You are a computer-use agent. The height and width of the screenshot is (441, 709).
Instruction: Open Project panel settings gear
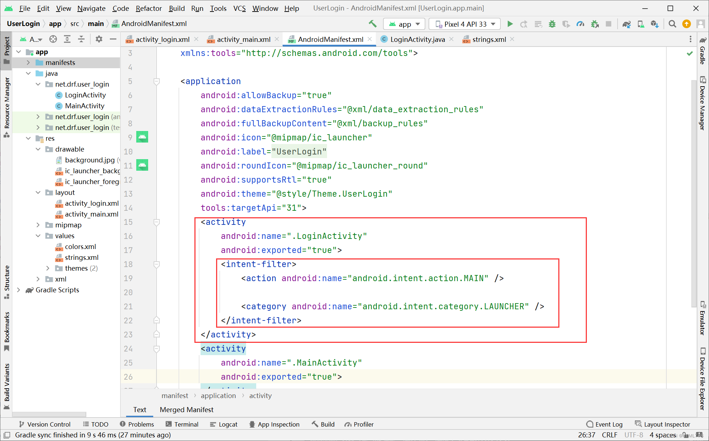point(99,39)
